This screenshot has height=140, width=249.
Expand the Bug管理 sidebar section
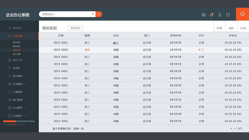[19, 108]
